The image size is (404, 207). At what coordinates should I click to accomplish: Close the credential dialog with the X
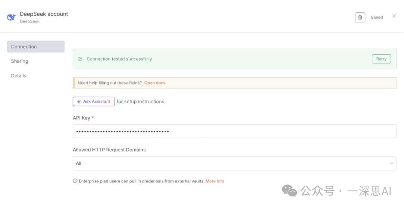coord(394,16)
